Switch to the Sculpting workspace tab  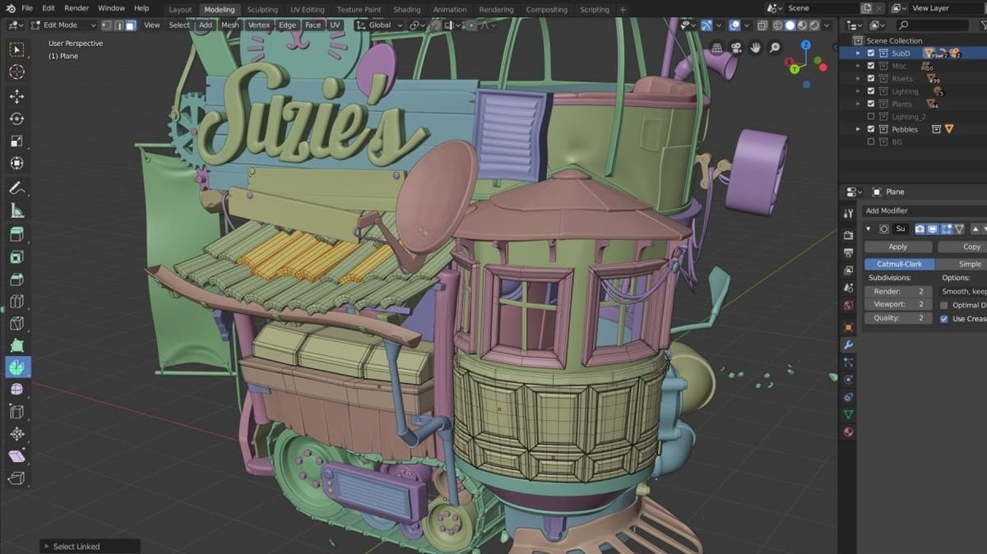click(x=262, y=9)
